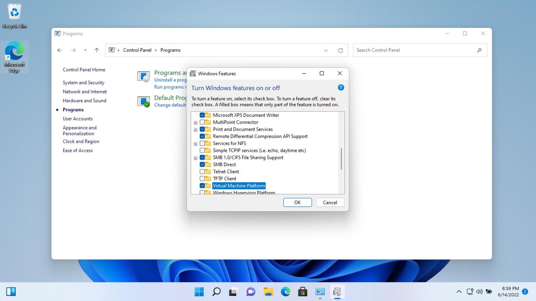Uncheck Remote Differential Compression API Support

click(x=202, y=136)
